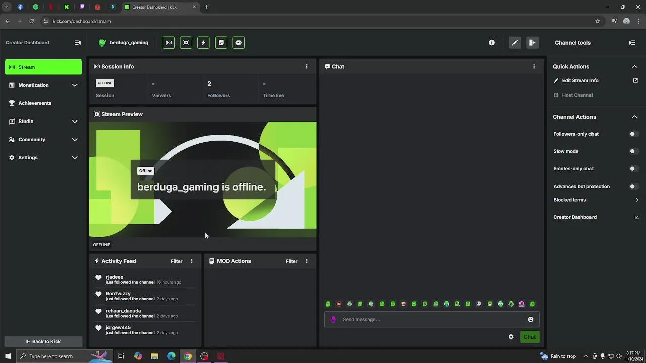Viewport: 646px width, 363px height.
Task: Open Chat panel three-dot menu
Action: [534, 67]
